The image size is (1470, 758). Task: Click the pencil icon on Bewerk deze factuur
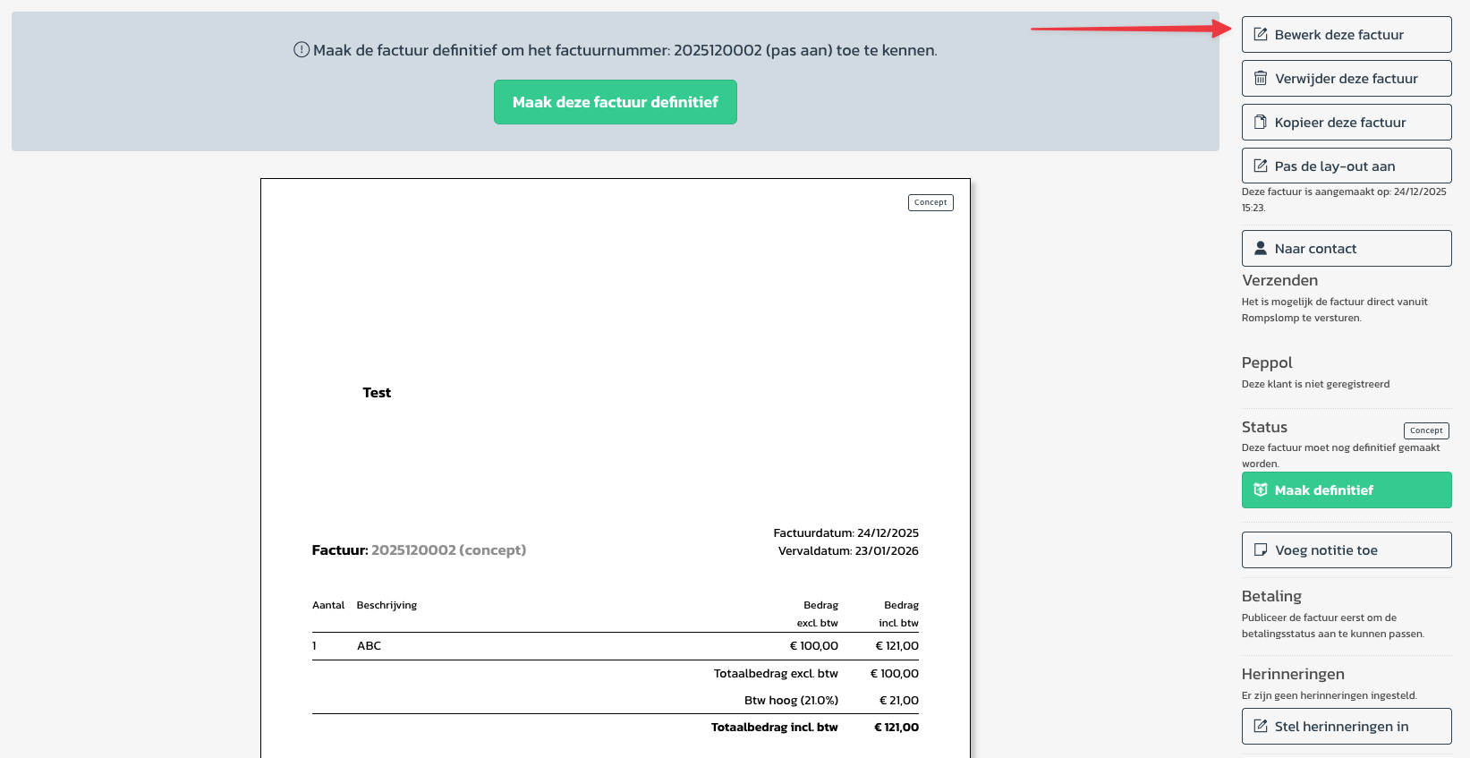[1261, 35]
